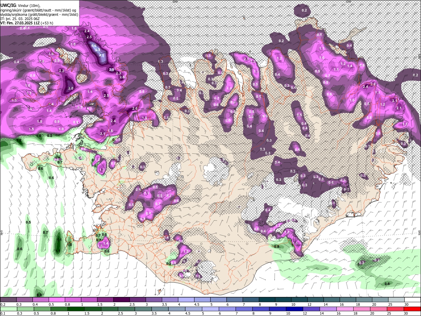This screenshot has width=421, height=316.
Task: Click the snow legend swatch between 0.5 and 0.8
Action: [57, 300]
